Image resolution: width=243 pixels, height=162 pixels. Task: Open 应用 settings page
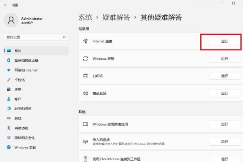tap(36, 89)
